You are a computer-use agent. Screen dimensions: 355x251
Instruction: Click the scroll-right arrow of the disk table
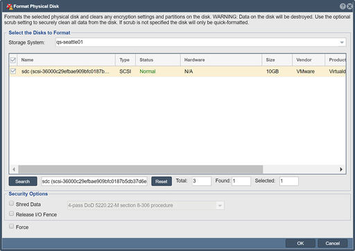341,169
